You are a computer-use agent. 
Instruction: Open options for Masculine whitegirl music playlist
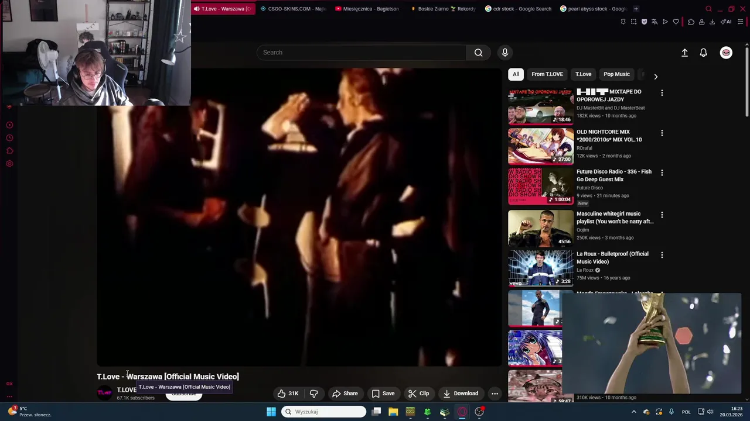(x=662, y=215)
